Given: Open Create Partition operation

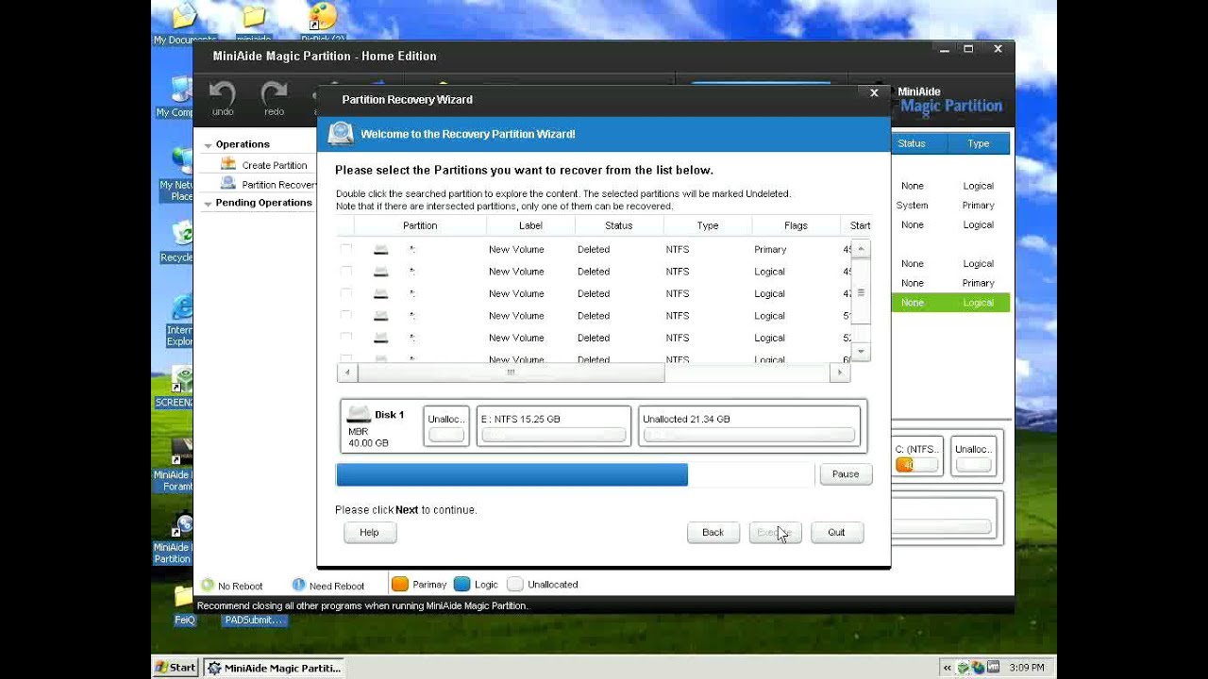Looking at the screenshot, I should coord(274,165).
